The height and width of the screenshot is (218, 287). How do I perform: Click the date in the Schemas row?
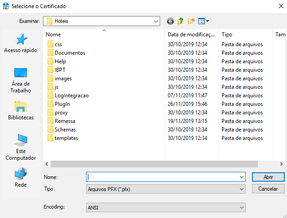(x=187, y=129)
